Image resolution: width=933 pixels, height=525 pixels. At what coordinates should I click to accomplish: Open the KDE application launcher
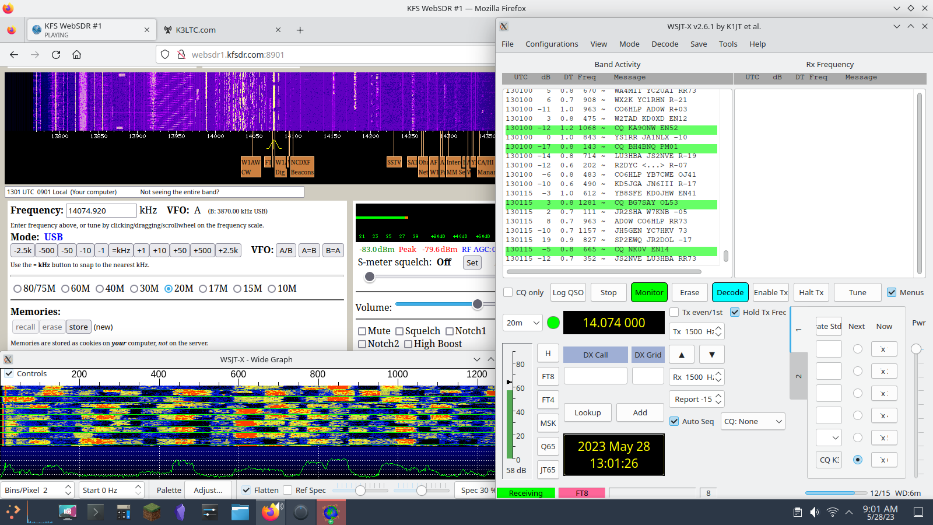pos(13,512)
